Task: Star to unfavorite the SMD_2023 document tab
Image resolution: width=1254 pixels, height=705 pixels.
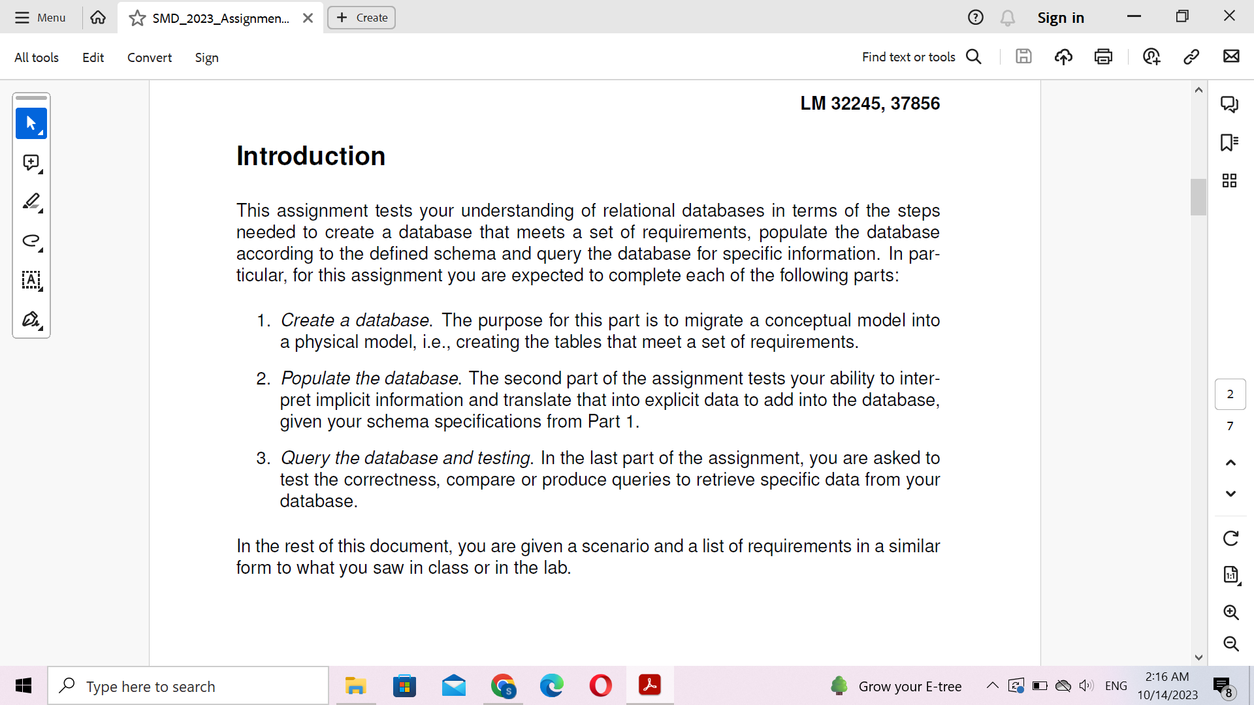Action: tap(137, 19)
